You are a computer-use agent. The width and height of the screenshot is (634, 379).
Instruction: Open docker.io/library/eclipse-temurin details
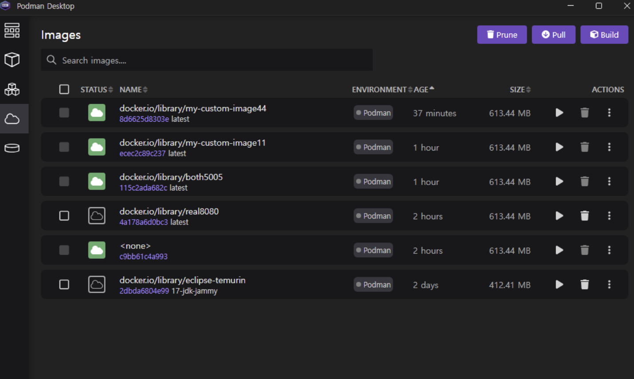[182, 280]
